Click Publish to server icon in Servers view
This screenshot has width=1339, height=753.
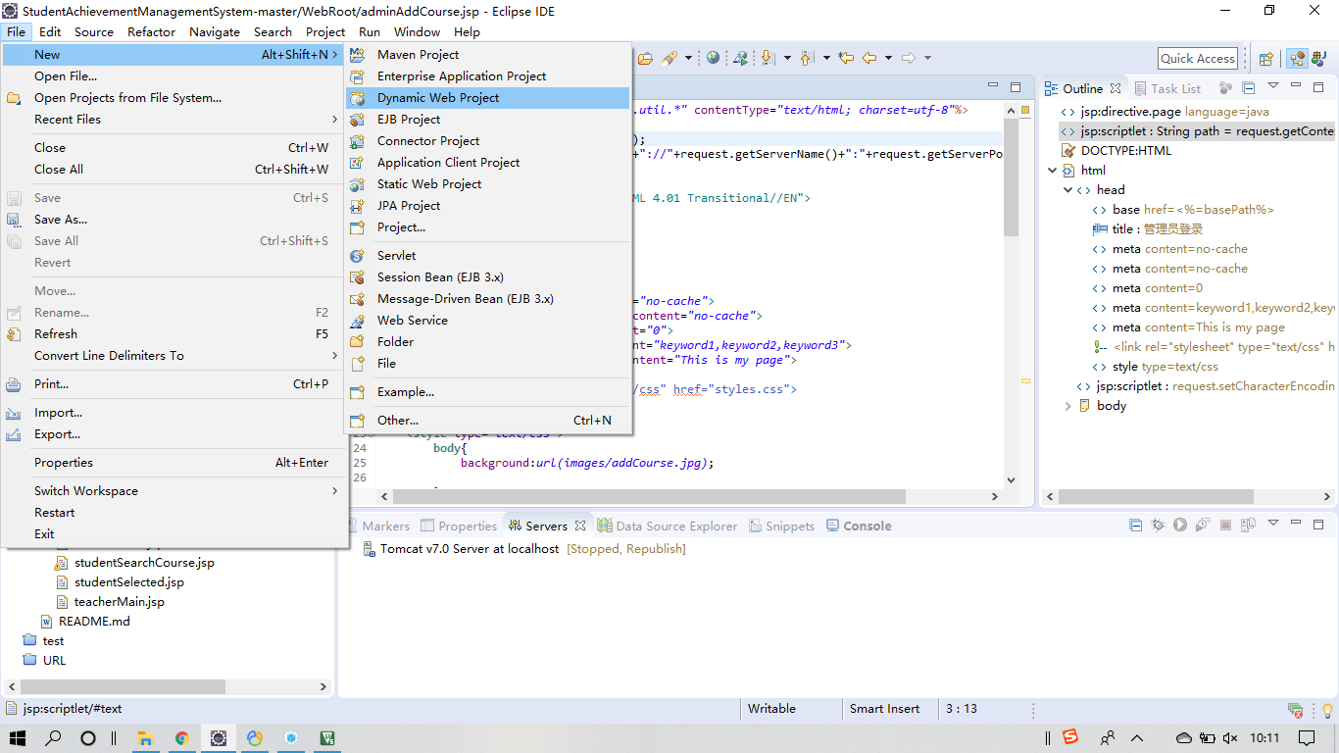[x=1248, y=526]
